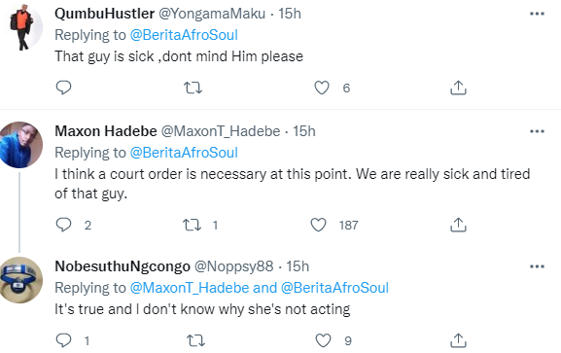This screenshot has width=561, height=353.
Task: Share QumbuHustler's tweet
Action: 458,88
